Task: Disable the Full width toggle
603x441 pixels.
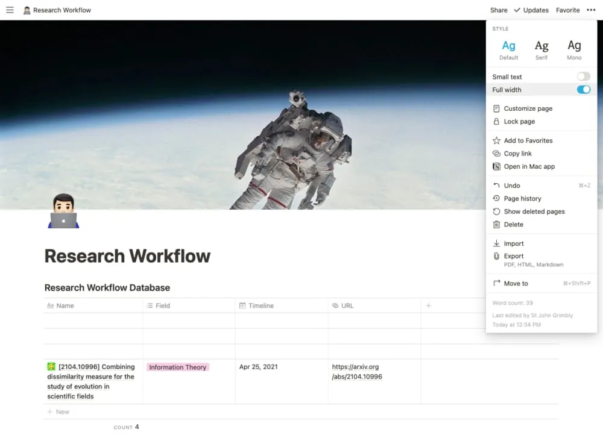Action: coord(583,90)
